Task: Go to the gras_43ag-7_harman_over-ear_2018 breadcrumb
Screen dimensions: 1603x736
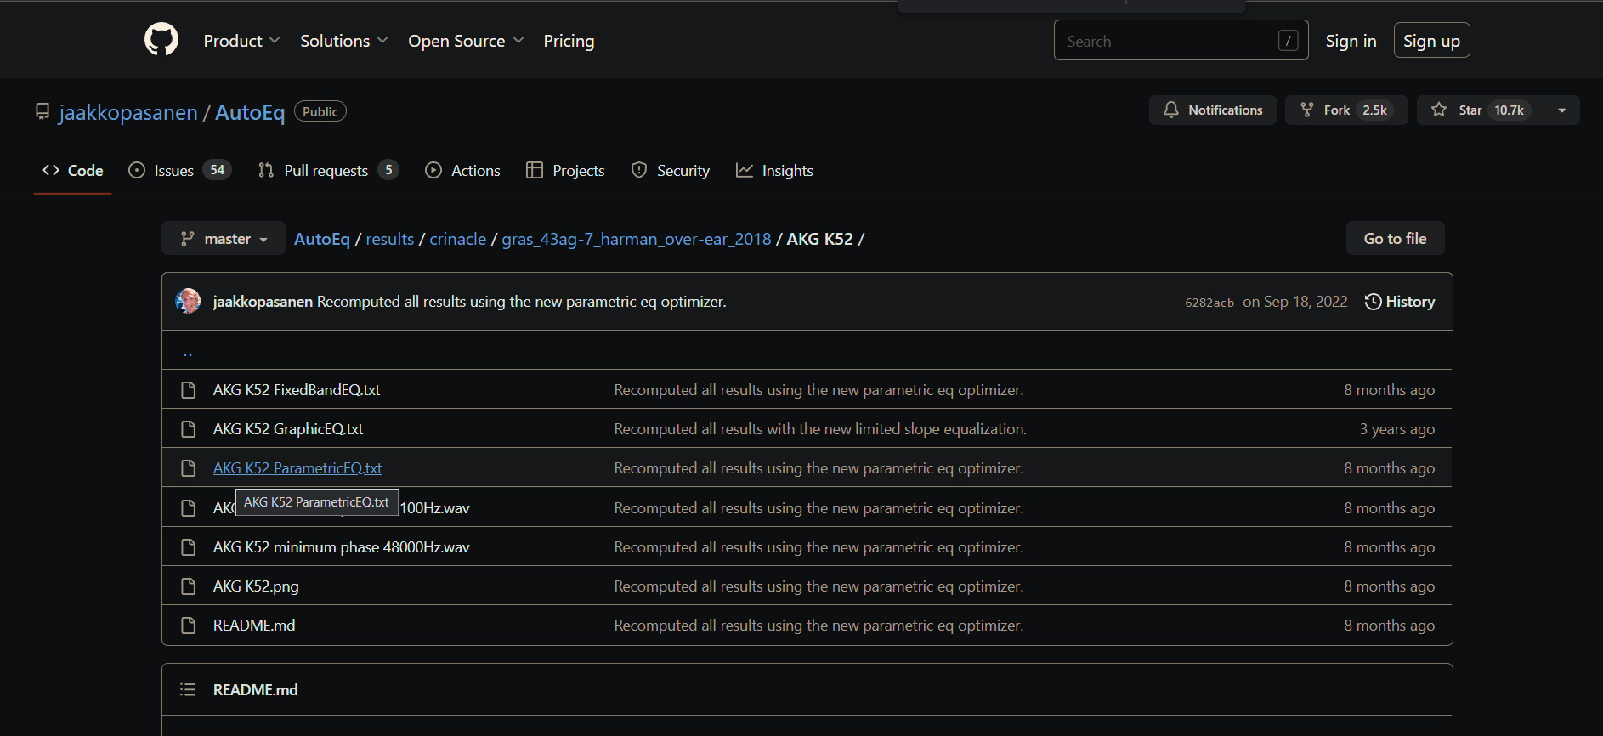Action: [637, 239]
